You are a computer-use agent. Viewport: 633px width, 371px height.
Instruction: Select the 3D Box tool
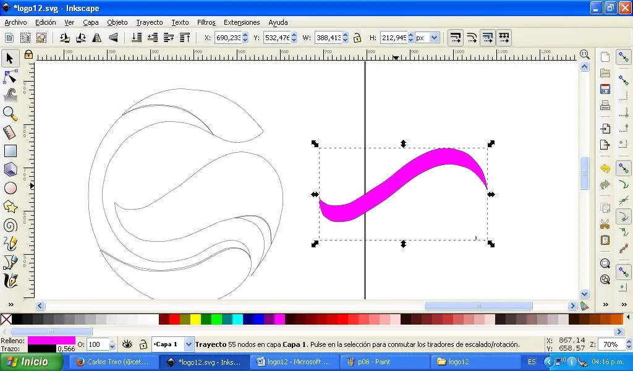[10, 169]
